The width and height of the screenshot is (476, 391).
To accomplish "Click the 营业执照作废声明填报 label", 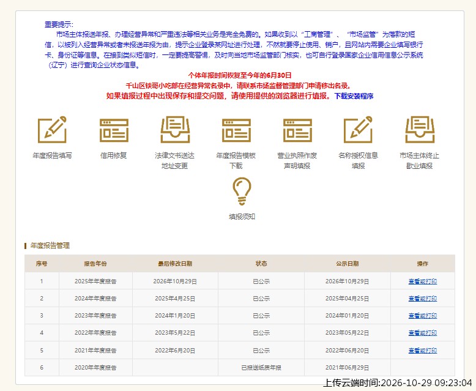I will click(297, 160).
